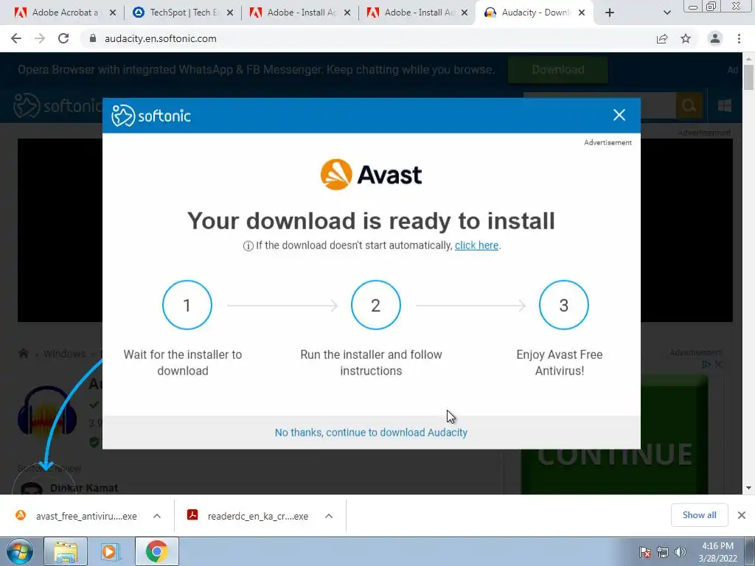Click the Opera ad Download button

tap(558, 70)
